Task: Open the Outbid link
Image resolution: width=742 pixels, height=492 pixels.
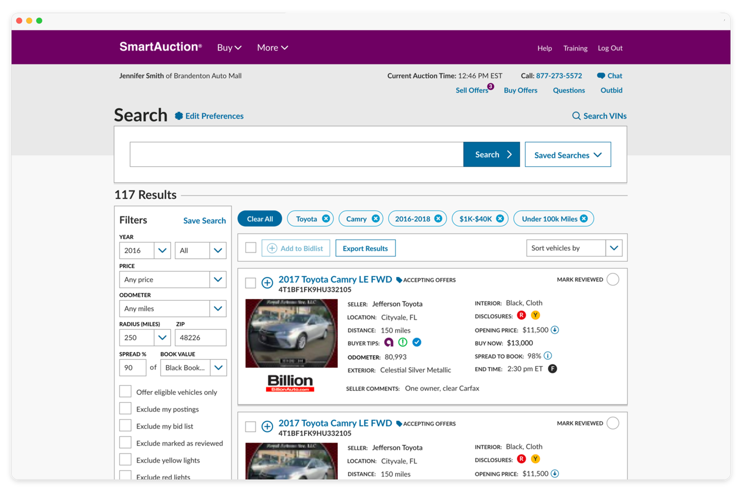Action: coord(611,90)
